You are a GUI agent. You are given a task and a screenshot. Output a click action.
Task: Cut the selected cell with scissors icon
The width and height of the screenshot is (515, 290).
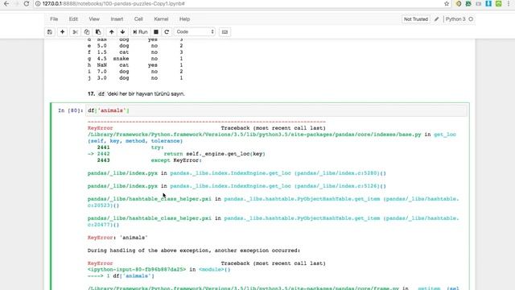[x=75, y=32]
